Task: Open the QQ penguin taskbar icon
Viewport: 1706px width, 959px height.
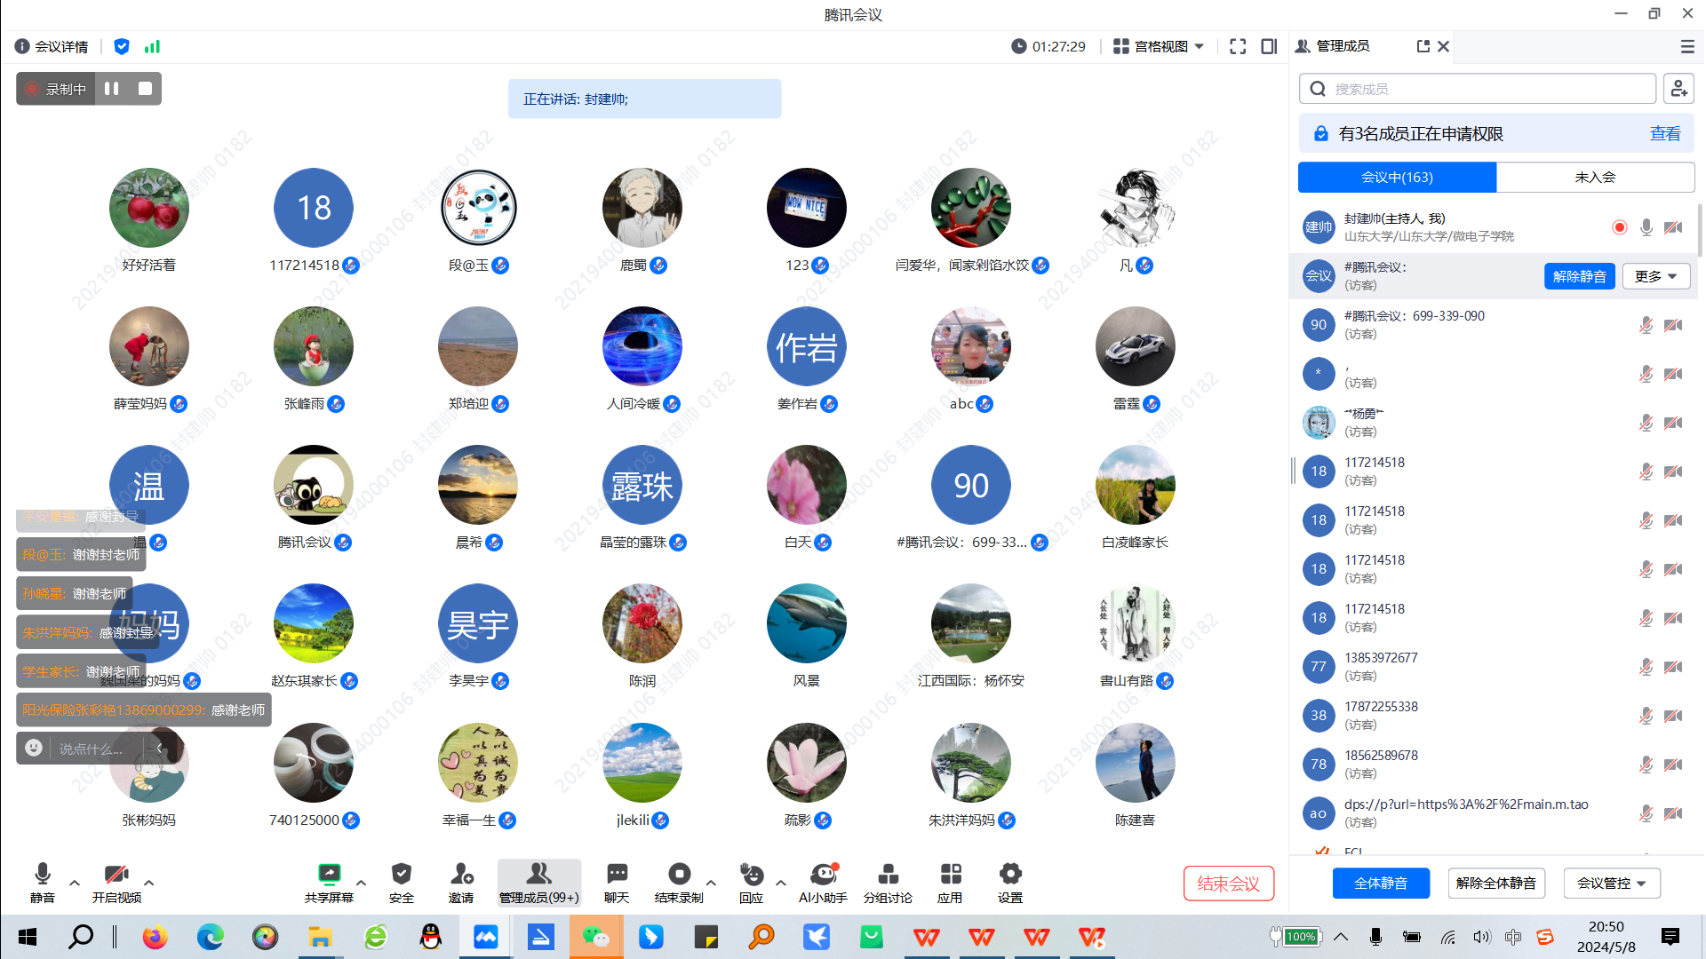Action: [x=431, y=937]
